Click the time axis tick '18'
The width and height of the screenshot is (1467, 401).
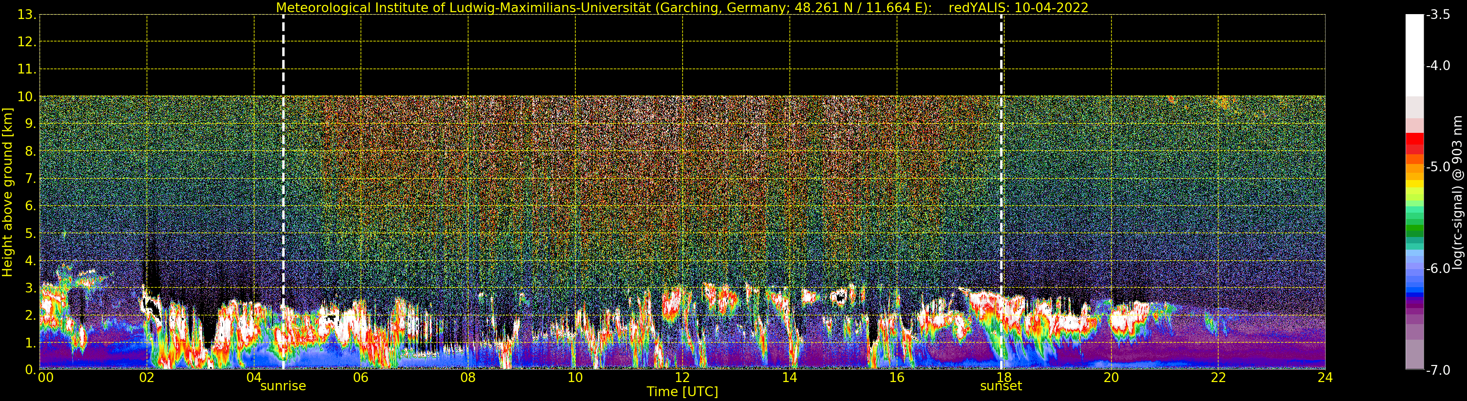point(1004,378)
